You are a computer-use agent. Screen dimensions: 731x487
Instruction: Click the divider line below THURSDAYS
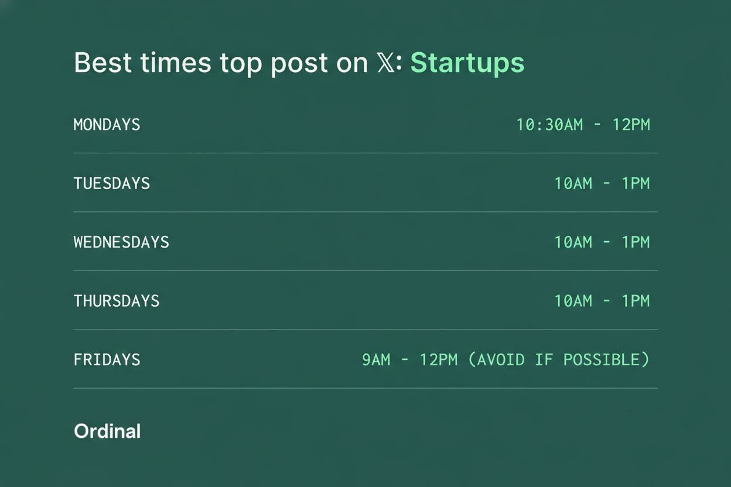[365, 330]
